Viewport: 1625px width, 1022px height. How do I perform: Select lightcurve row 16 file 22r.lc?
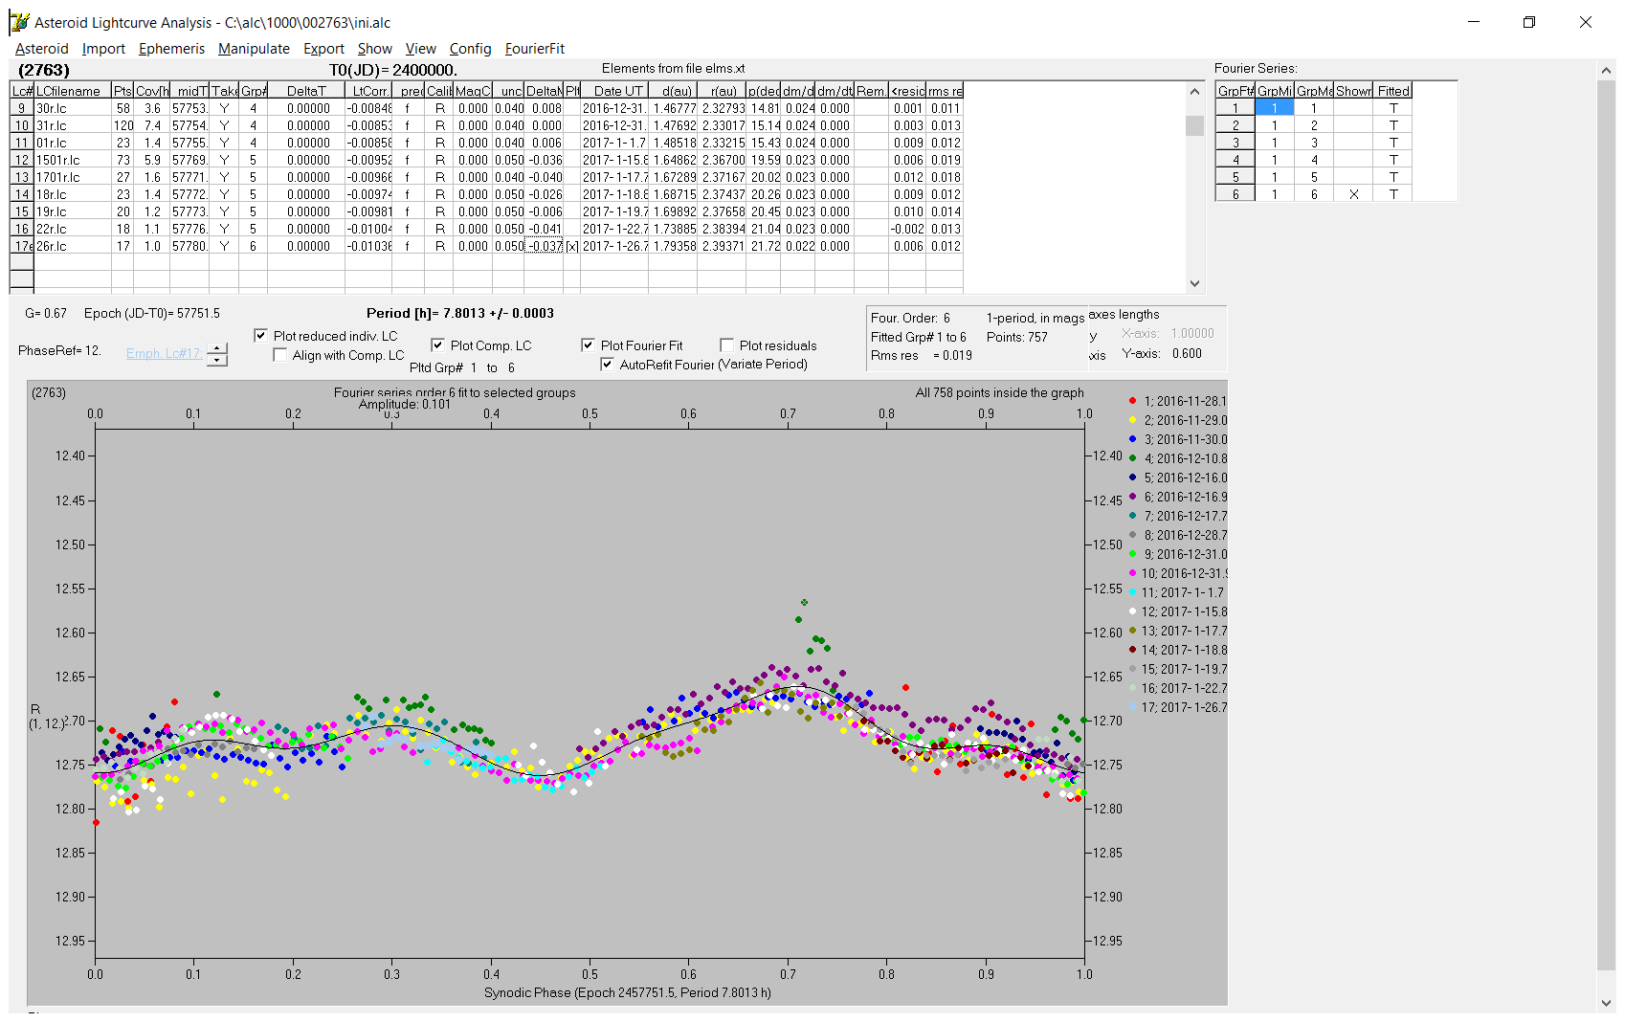(x=486, y=229)
